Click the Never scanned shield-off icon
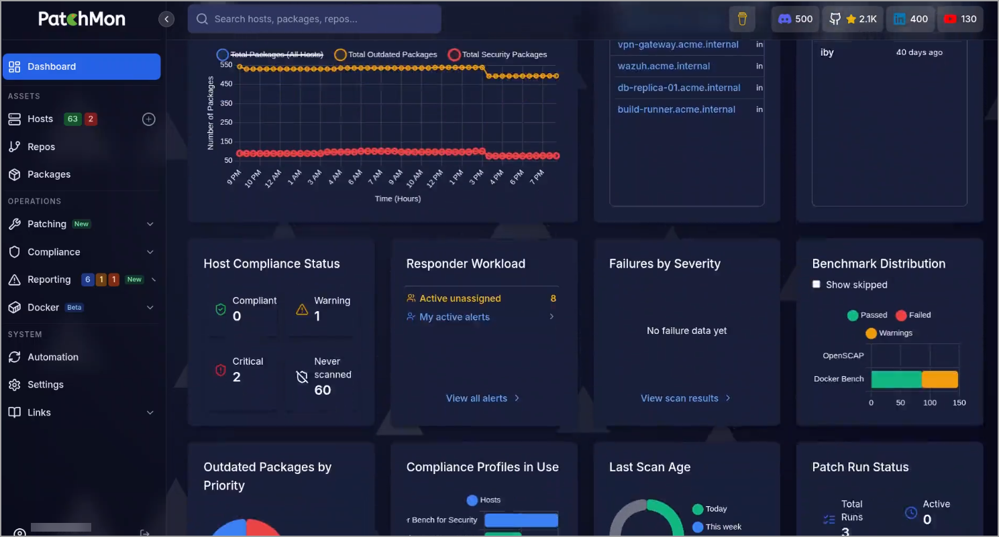Screen dimensions: 999x537 coord(302,377)
